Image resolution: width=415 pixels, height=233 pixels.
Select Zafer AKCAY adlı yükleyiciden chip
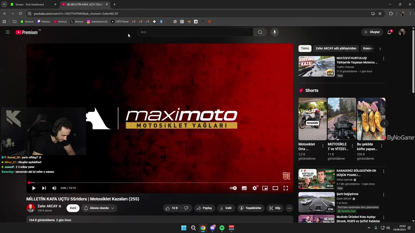tap(336, 49)
